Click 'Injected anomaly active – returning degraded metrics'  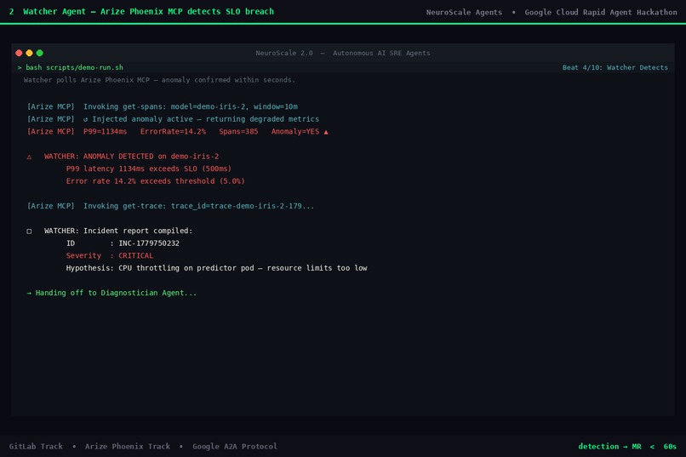[x=206, y=119]
